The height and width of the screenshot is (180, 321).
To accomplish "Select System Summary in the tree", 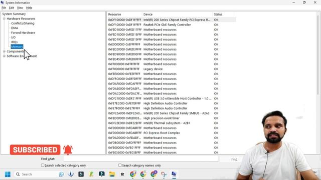I will (14, 14).
